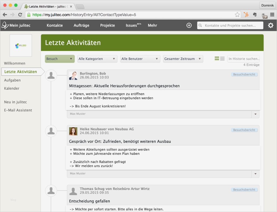The image size is (277, 212).
Task: Expand options arrow on Burlington entry footer
Action: click(x=255, y=114)
